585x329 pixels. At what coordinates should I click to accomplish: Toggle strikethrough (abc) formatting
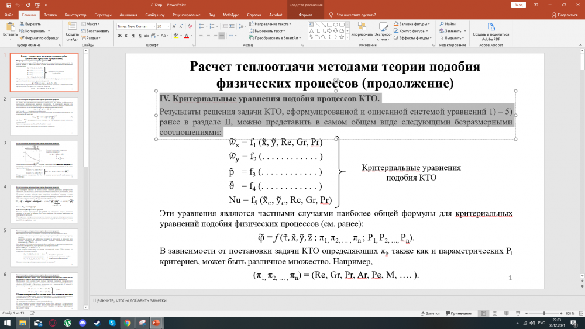[x=146, y=36]
